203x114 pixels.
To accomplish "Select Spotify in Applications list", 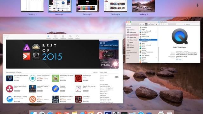I will [148, 48].
